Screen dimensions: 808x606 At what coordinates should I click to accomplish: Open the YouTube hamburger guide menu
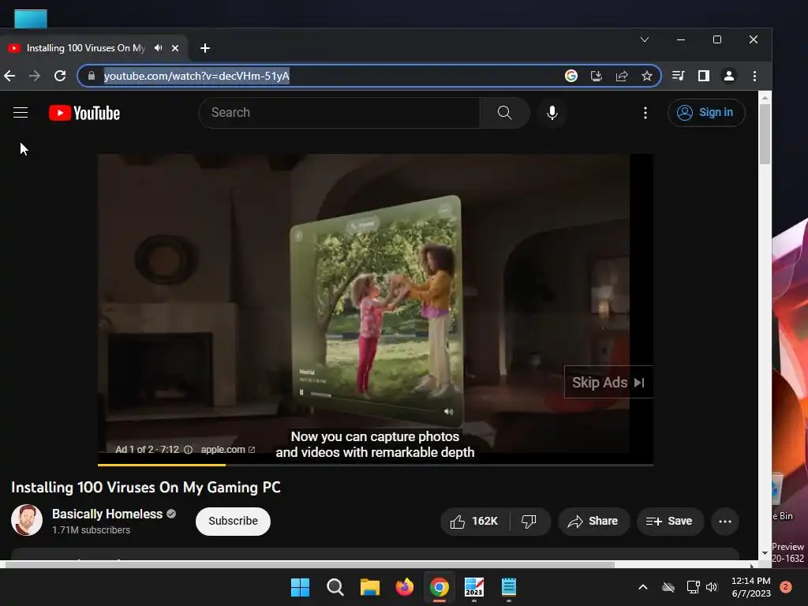(21, 112)
